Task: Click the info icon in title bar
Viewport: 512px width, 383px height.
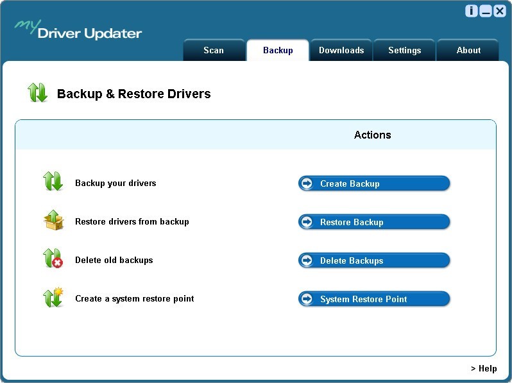Action: coord(471,11)
